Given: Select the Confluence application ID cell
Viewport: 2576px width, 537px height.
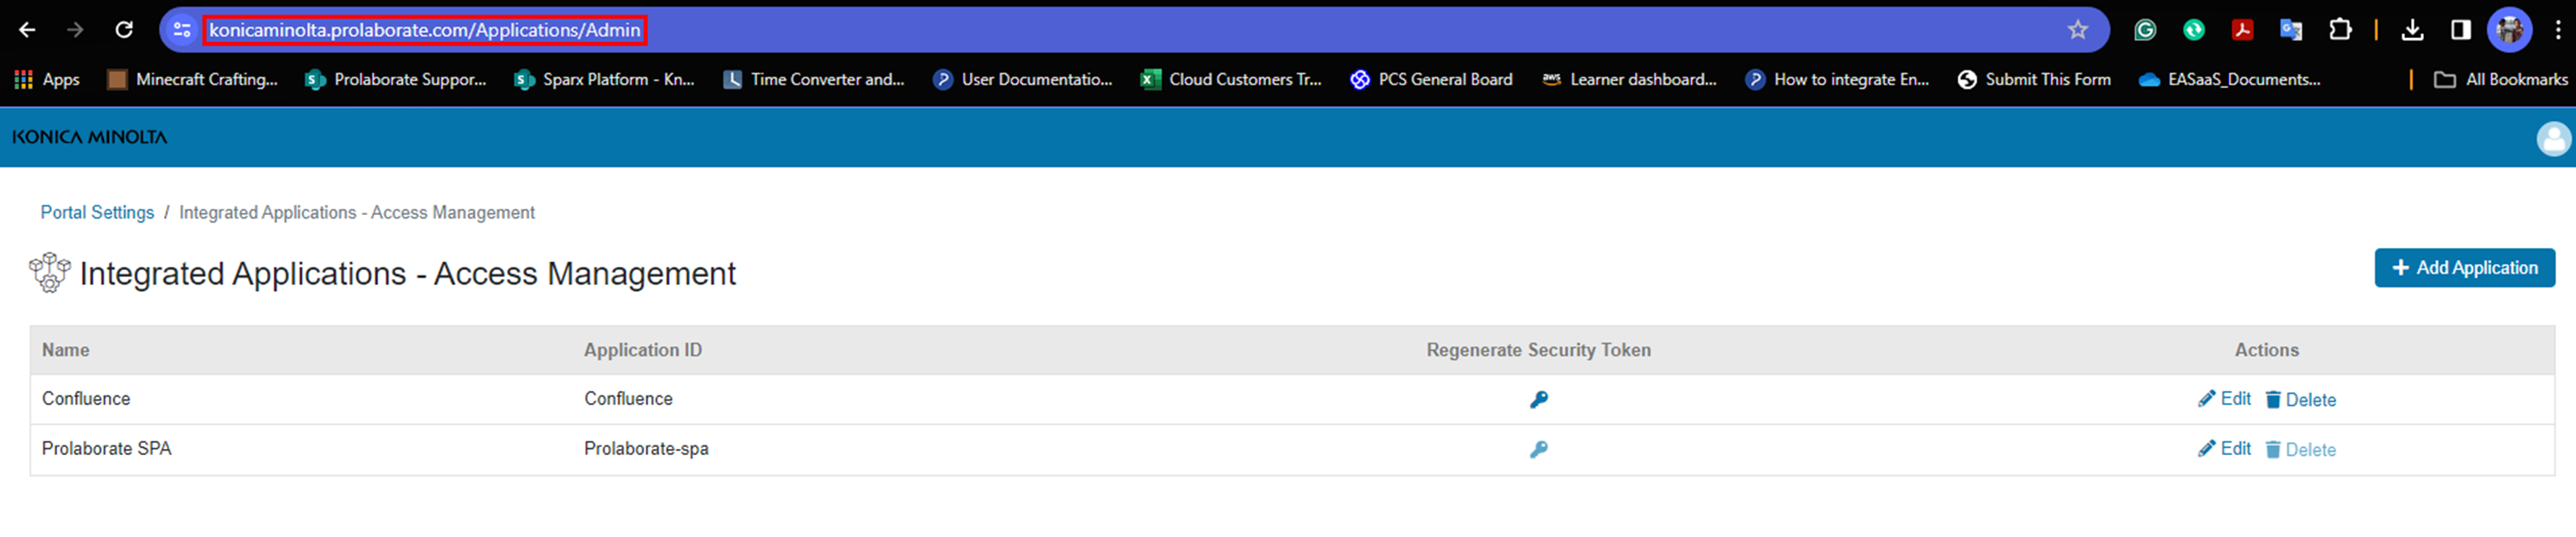Looking at the screenshot, I should (x=628, y=399).
